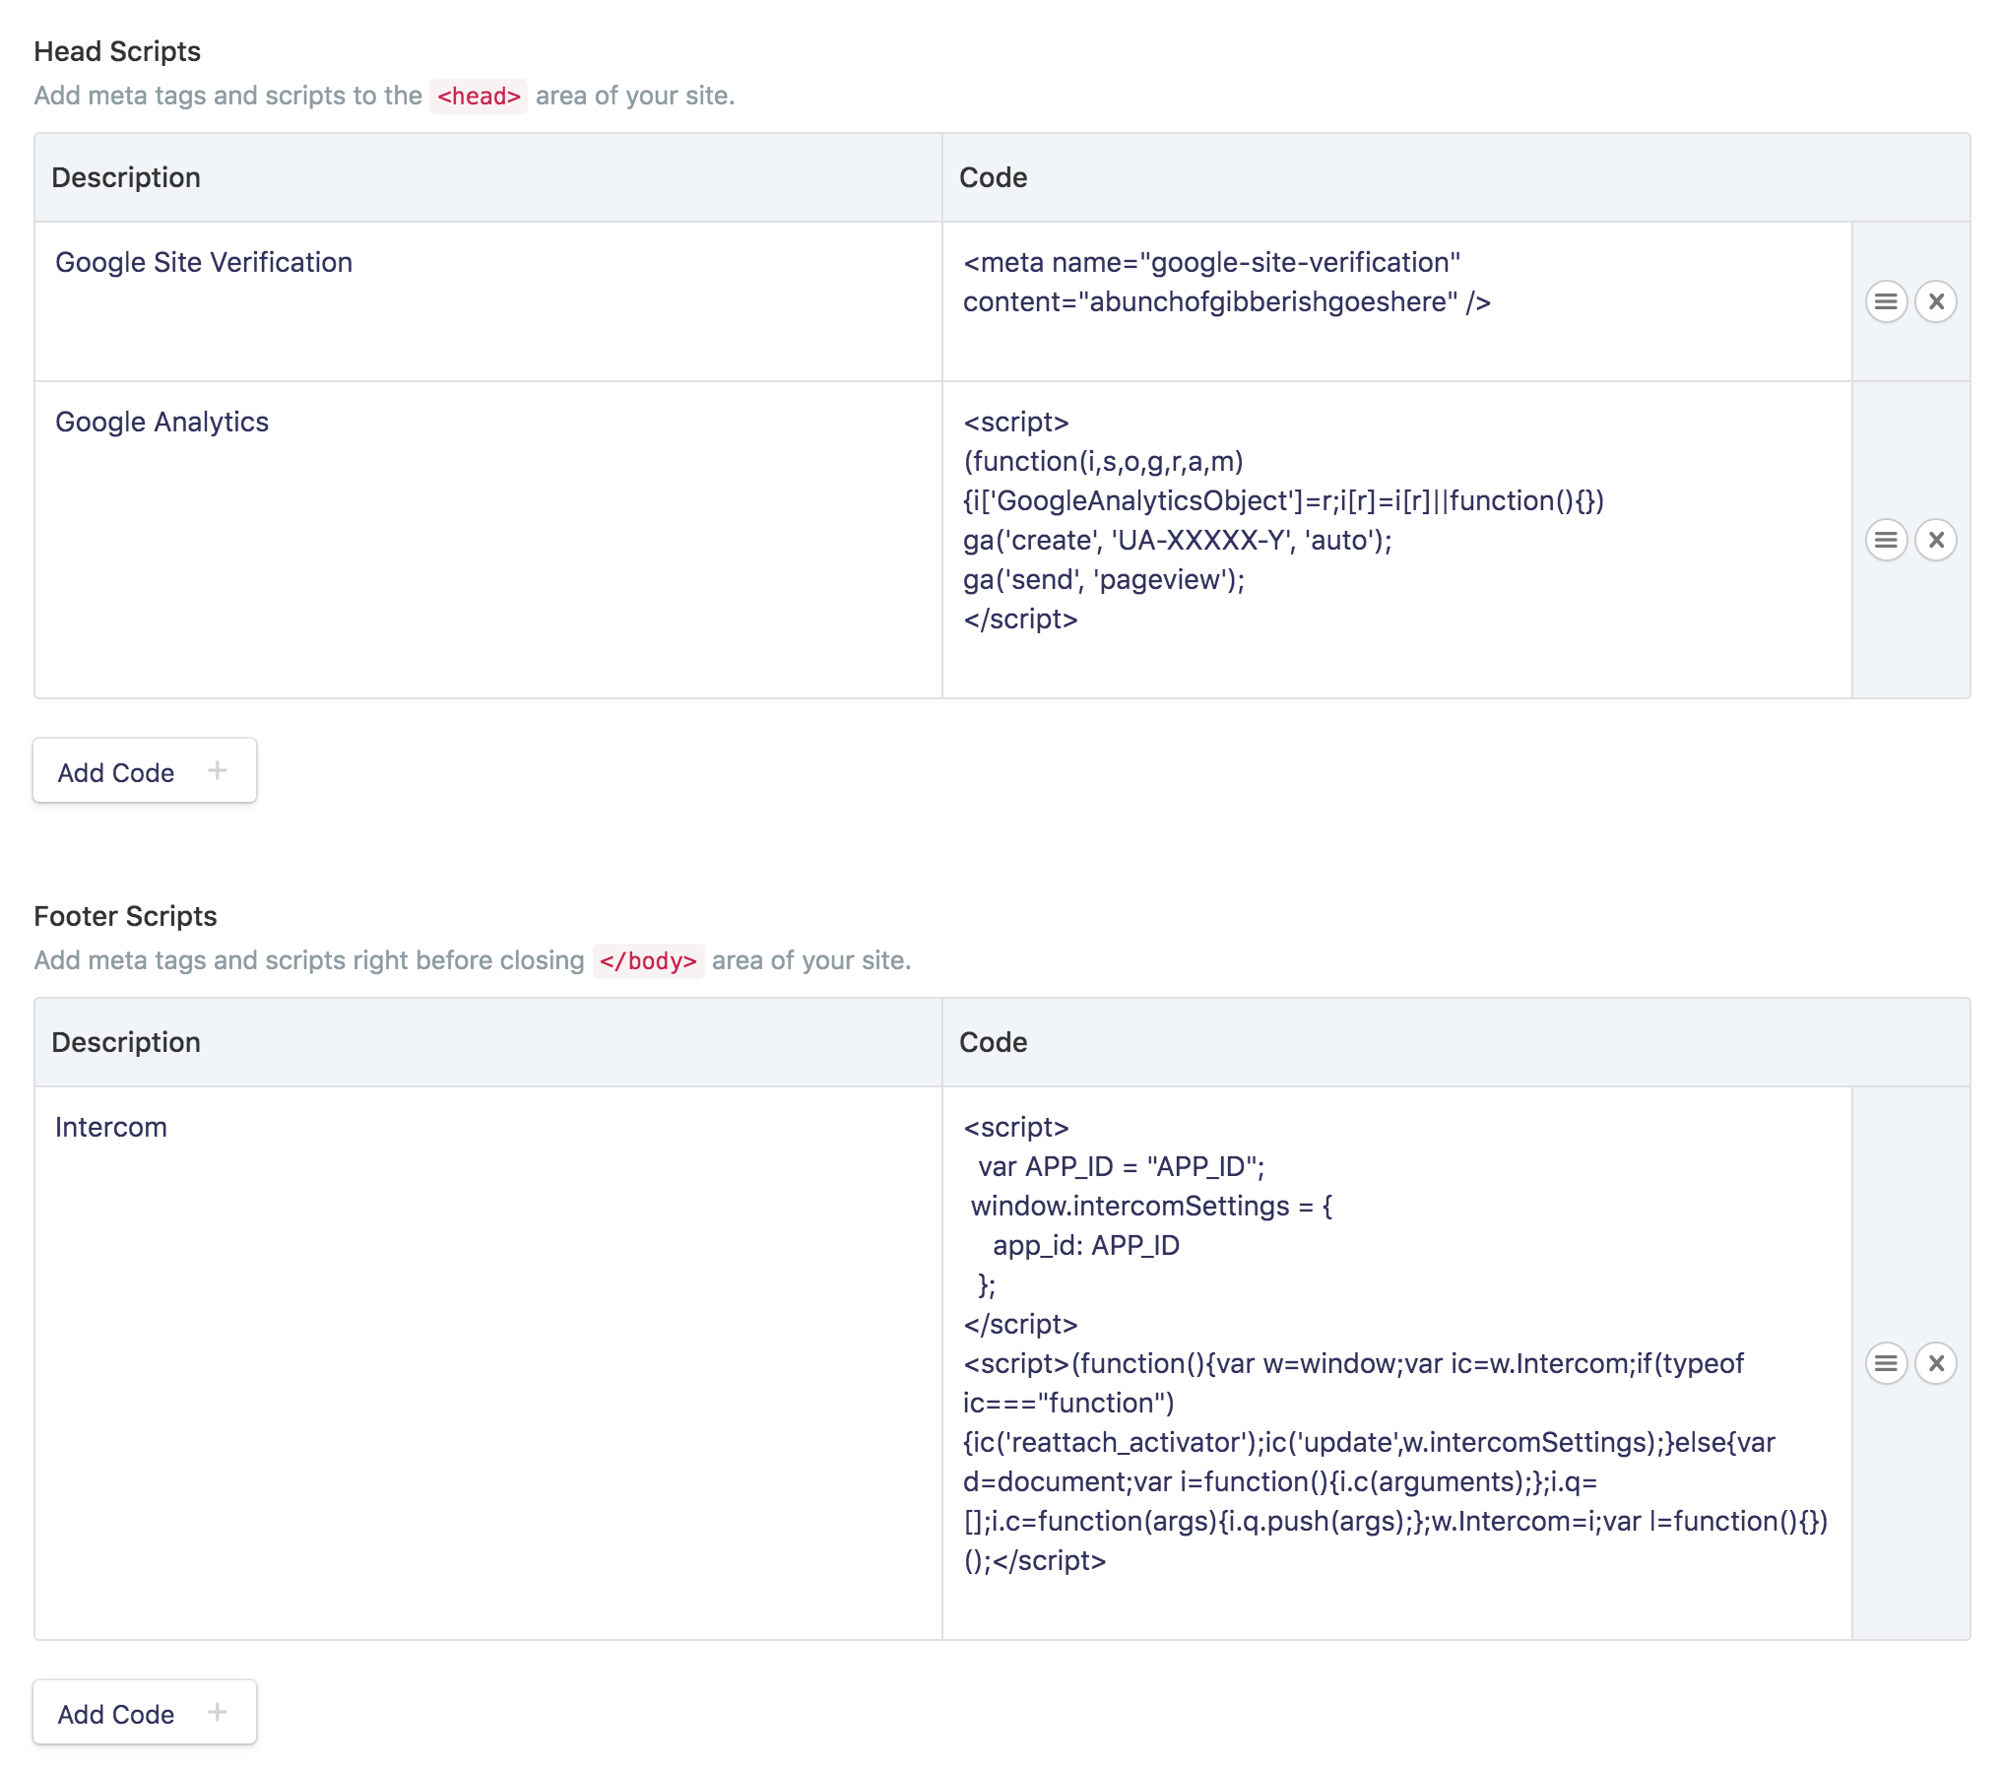Edit the Google Analytics script code cell

(1397, 540)
